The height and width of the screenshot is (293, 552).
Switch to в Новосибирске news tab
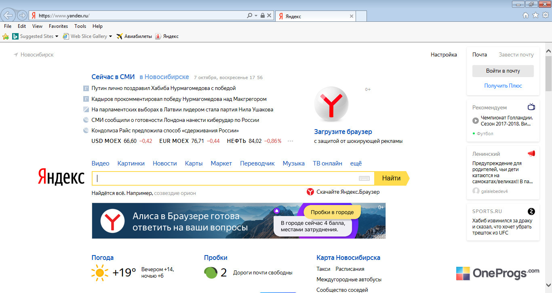(164, 77)
